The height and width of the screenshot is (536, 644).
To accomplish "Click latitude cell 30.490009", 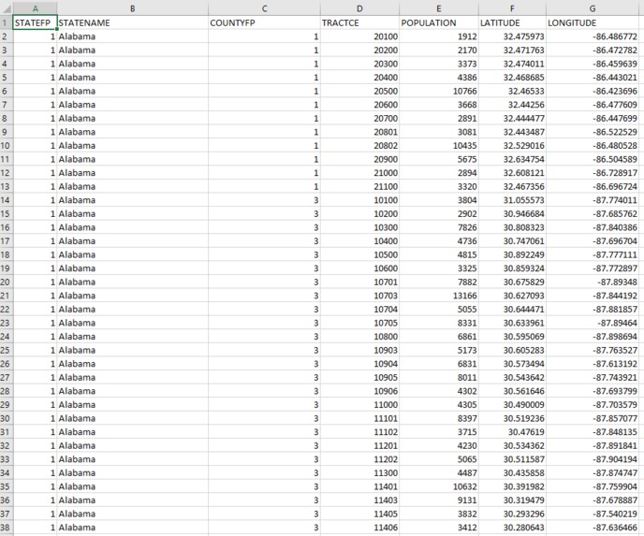I will pyautogui.click(x=512, y=405).
